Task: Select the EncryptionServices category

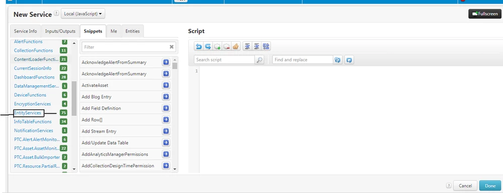Action: coord(32,104)
